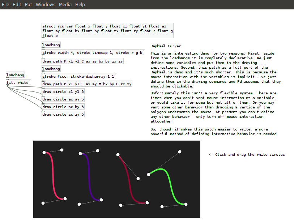The image size is (294, 223).
Task: Select the 'draw circle bx by 5' object
Action: [x=63, y=107]
